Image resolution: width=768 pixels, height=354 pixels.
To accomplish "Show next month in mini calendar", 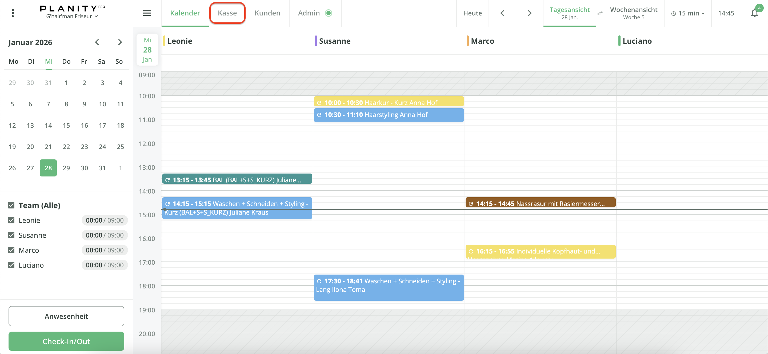I will coord(120,42).
